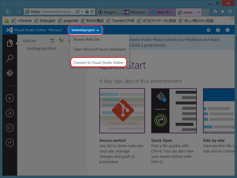Click the Source control heading text
237x178 pixels.
113,140
